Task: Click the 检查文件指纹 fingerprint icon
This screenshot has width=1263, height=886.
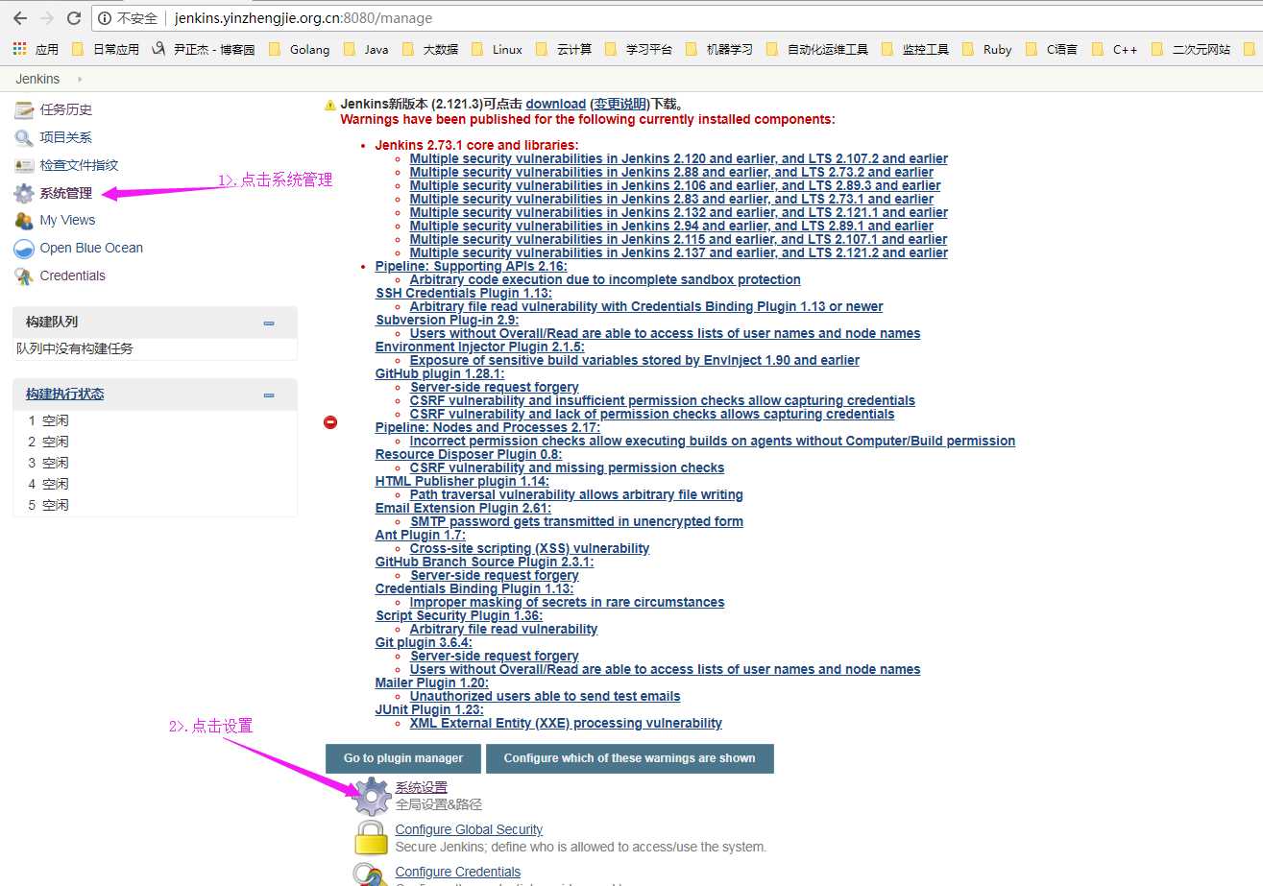Action: coord(24,165)
